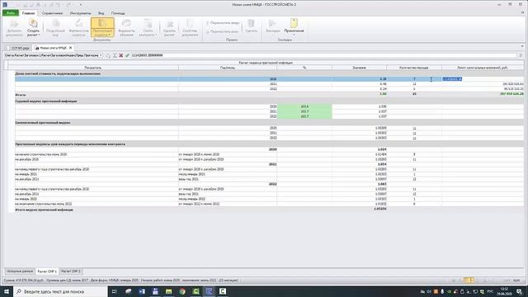Open the Исходные данные sheet tab
The image size is (528, 297).
[20, 271]
